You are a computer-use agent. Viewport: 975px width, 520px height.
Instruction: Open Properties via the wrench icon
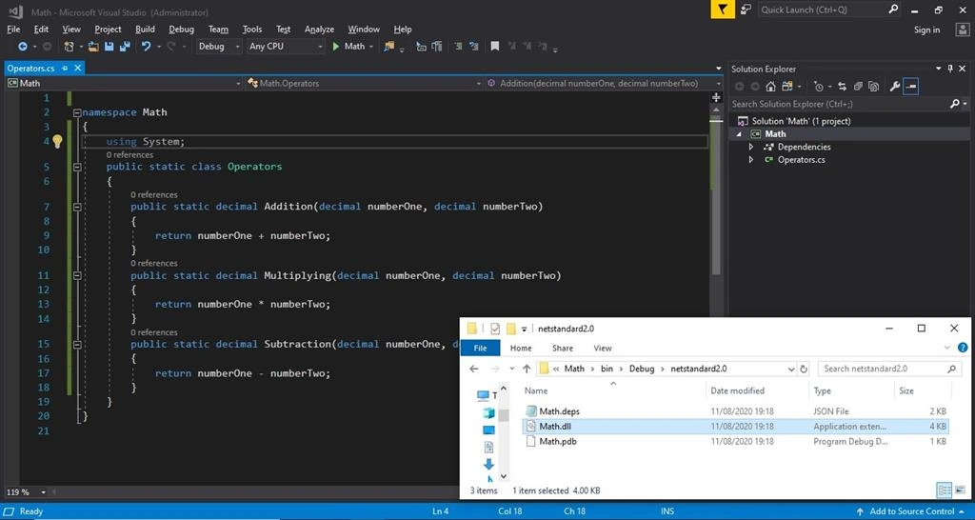895,87
